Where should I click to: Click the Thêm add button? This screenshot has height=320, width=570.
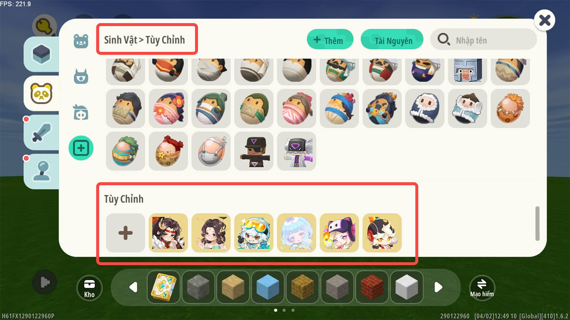[330, 39]
